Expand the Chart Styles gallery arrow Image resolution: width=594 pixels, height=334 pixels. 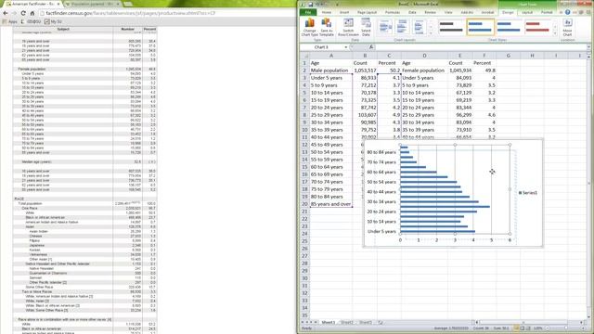[555, 33]
